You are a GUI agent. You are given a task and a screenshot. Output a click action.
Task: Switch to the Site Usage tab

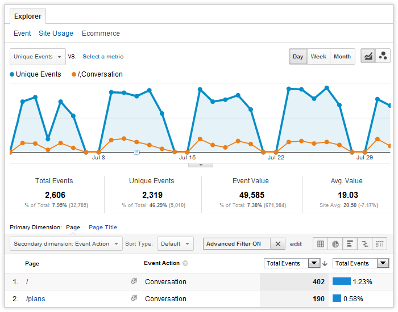pos(56,33)
